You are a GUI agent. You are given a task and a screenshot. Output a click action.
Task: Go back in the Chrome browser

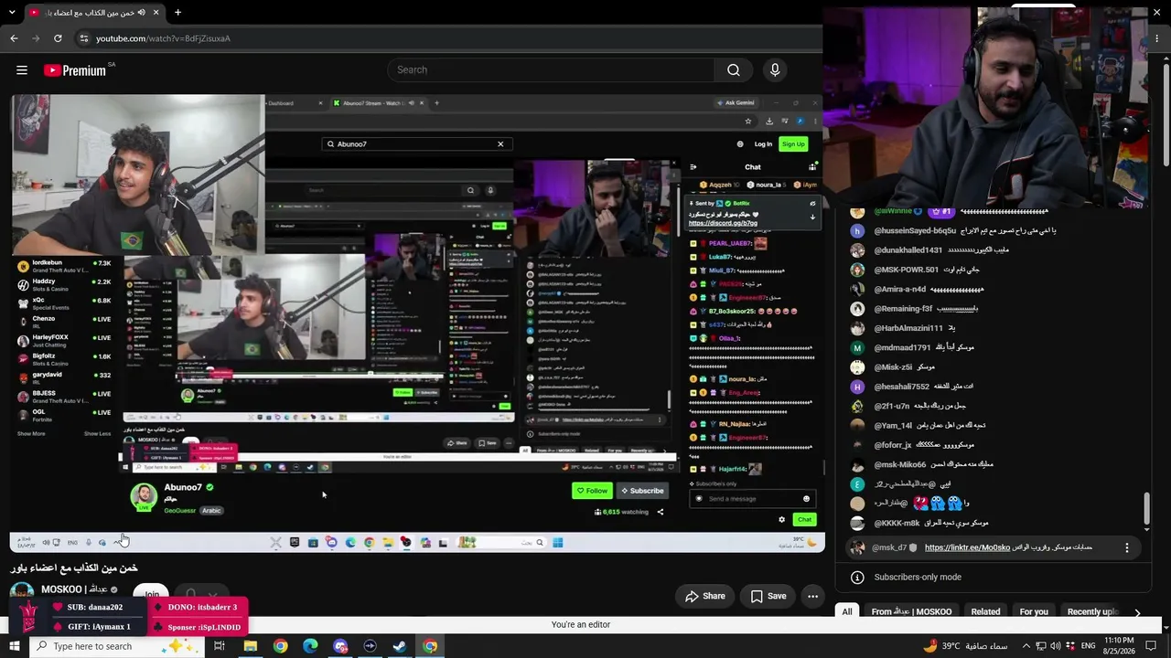[x=14, y=38]
